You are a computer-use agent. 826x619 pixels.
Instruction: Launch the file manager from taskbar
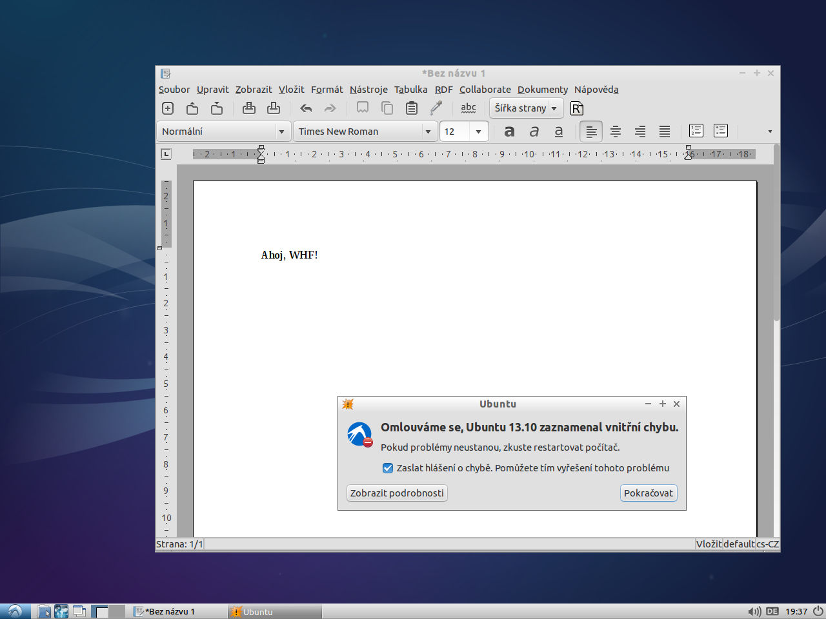(x=44, y=611)
